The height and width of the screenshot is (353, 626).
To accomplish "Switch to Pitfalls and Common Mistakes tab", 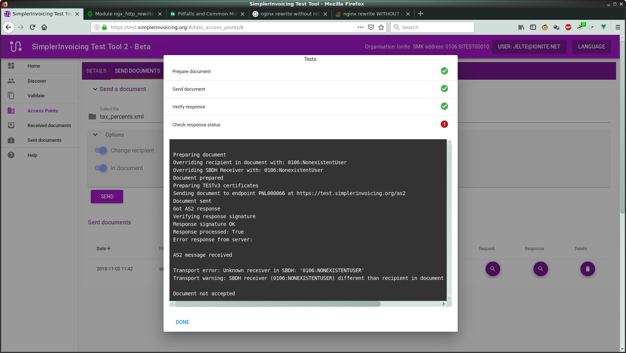I will coord(208,14).
